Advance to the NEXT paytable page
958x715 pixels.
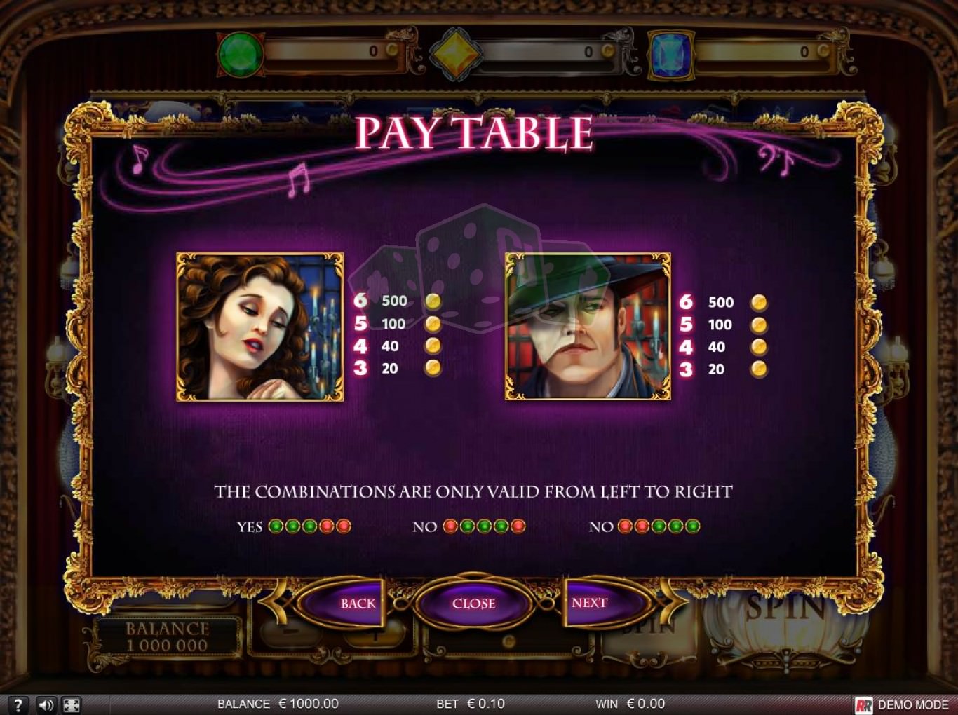tap(591, 603)
